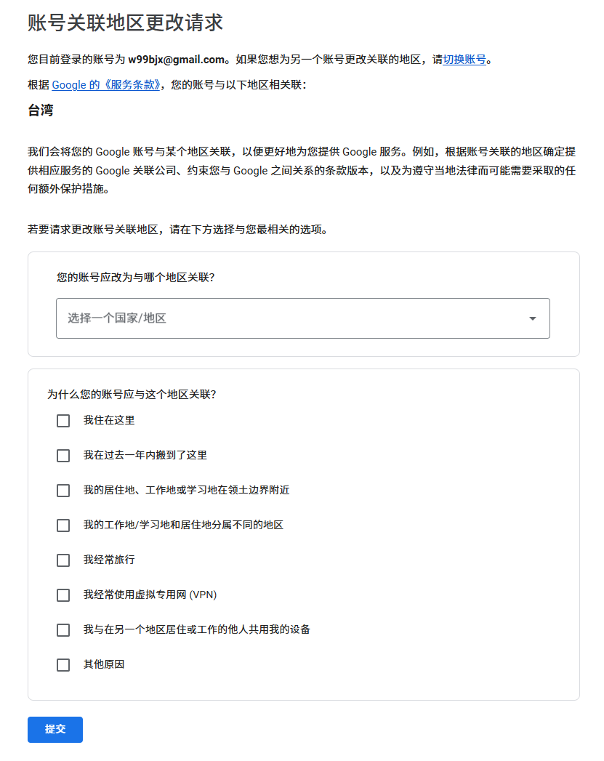Click the '为什么您的账号应与这个地区关联?' question label
Screen dimensions: 604x761
pos(132,395)
